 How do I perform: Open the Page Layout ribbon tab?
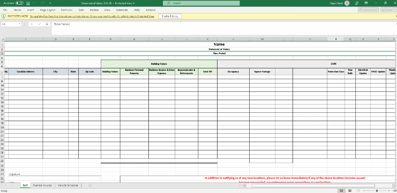click(x=48, y=10)
